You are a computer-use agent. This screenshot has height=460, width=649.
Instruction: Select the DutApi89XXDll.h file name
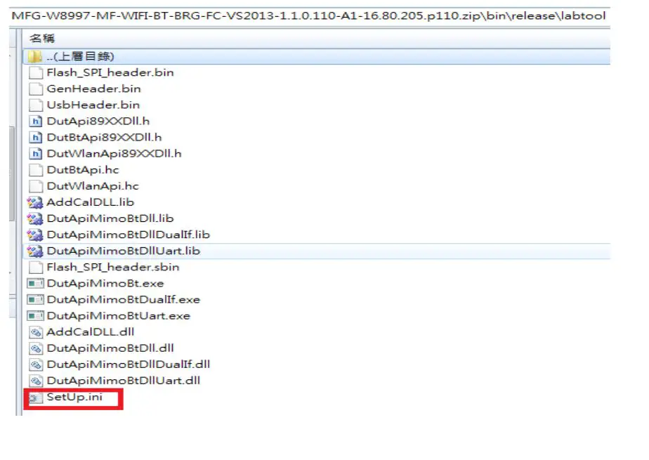click(98, 121)
